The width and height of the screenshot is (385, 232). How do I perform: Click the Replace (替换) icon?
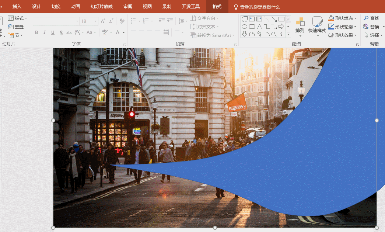point(366,27)
